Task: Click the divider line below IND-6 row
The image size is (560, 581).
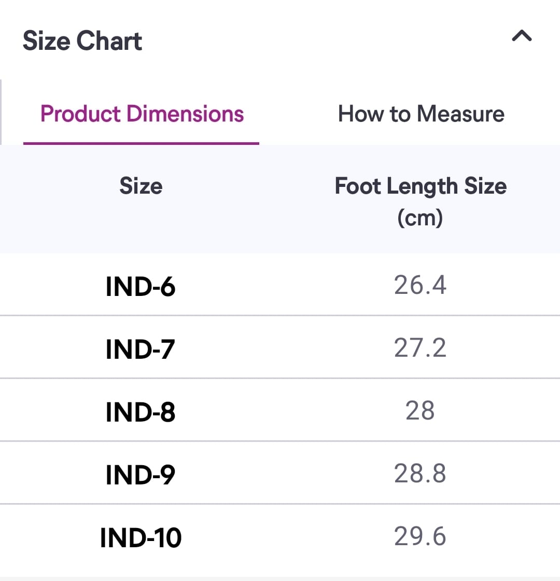Action: click(x=280, y=315)
